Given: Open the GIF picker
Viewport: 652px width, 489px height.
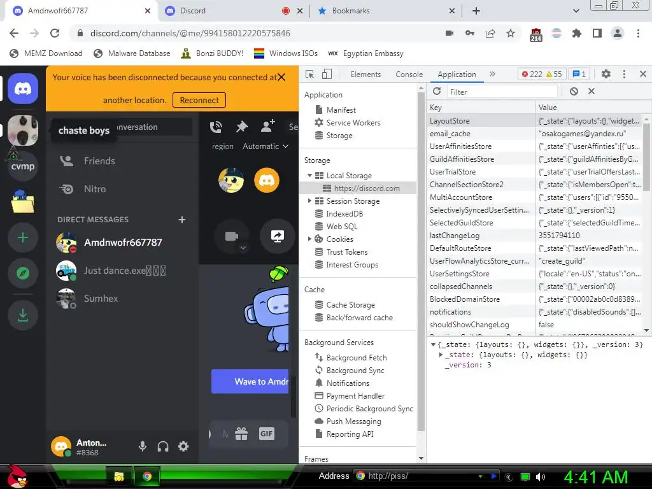Looking at the screenshot, I should 267,434.
